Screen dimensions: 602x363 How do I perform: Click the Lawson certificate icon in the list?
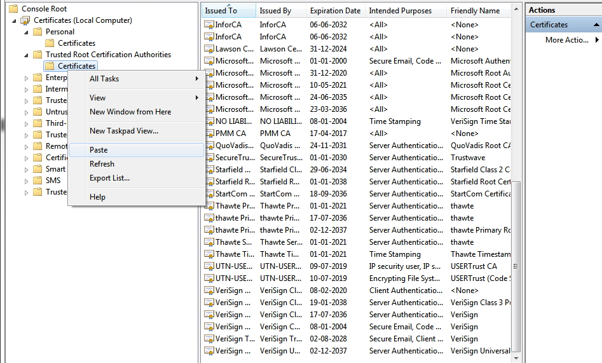coord(209,49)
